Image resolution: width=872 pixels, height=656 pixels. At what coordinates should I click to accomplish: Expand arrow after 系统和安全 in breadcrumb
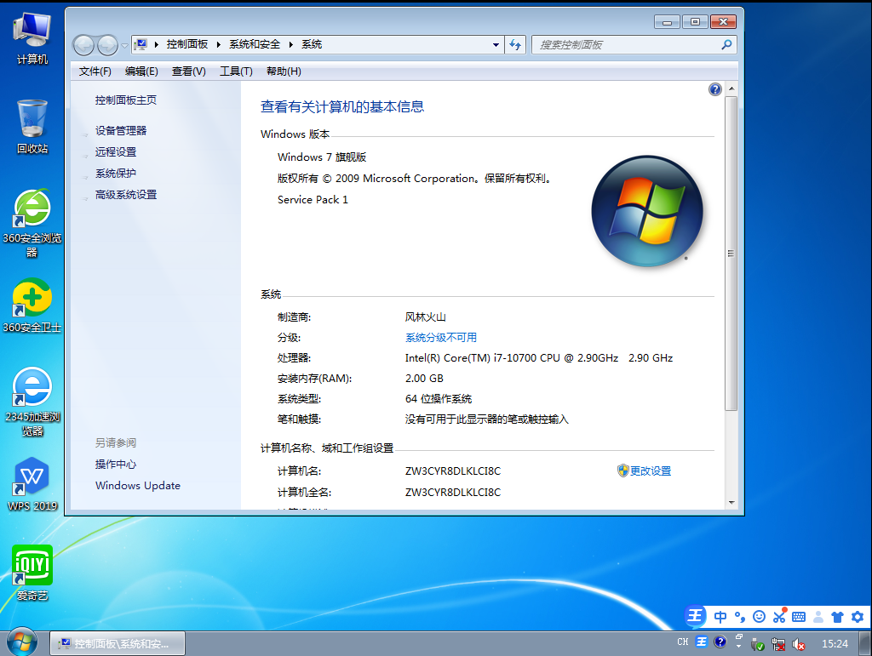291,44
